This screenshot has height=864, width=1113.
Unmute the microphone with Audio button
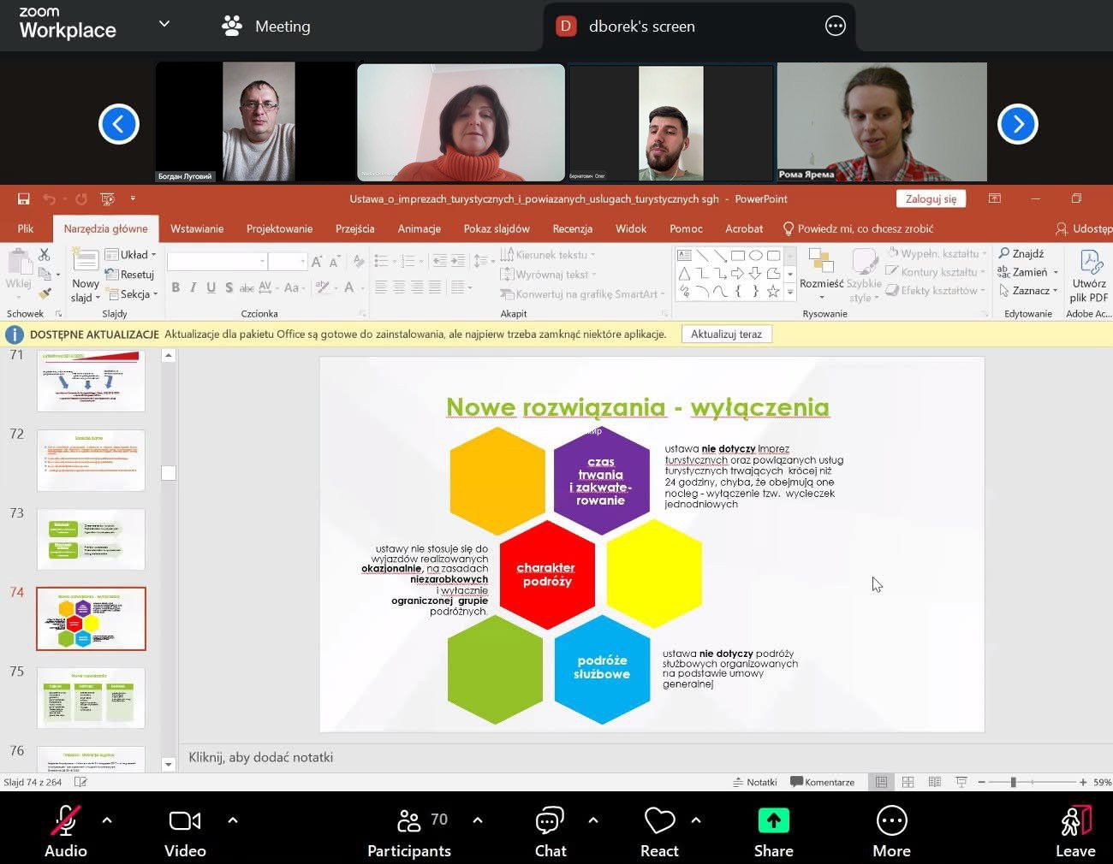pyautogui.click(x=65, y=823)
